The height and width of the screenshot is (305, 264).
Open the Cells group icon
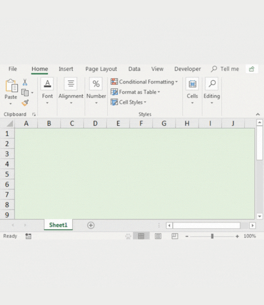click(x=192, y=84)
